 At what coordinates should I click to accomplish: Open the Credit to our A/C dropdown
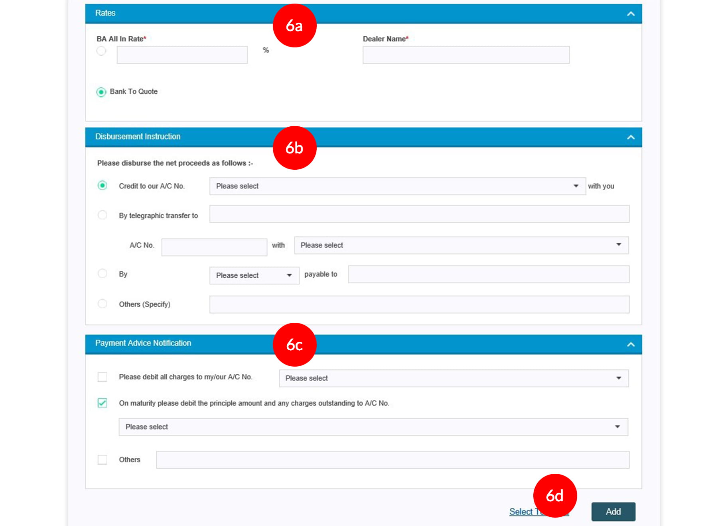(397, 186)
